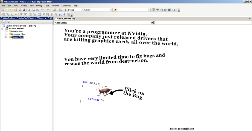
Task: Collapse the NVIDIA drivers project node
Action: click(2, 29)
